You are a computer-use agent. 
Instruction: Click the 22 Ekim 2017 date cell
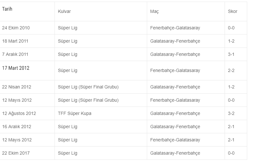[16, 153]
